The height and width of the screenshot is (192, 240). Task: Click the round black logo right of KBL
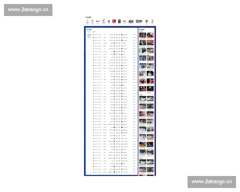pyautogui.click(x=140, y=21)
